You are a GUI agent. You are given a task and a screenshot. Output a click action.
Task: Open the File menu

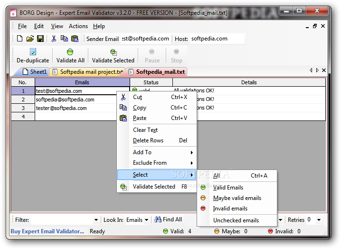[22, 26]
